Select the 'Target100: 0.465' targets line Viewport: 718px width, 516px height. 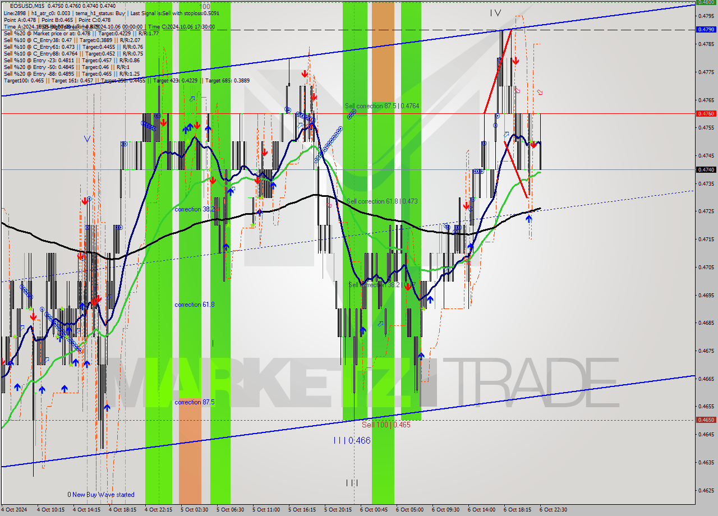pyautogui.click(x=127, y=80)
